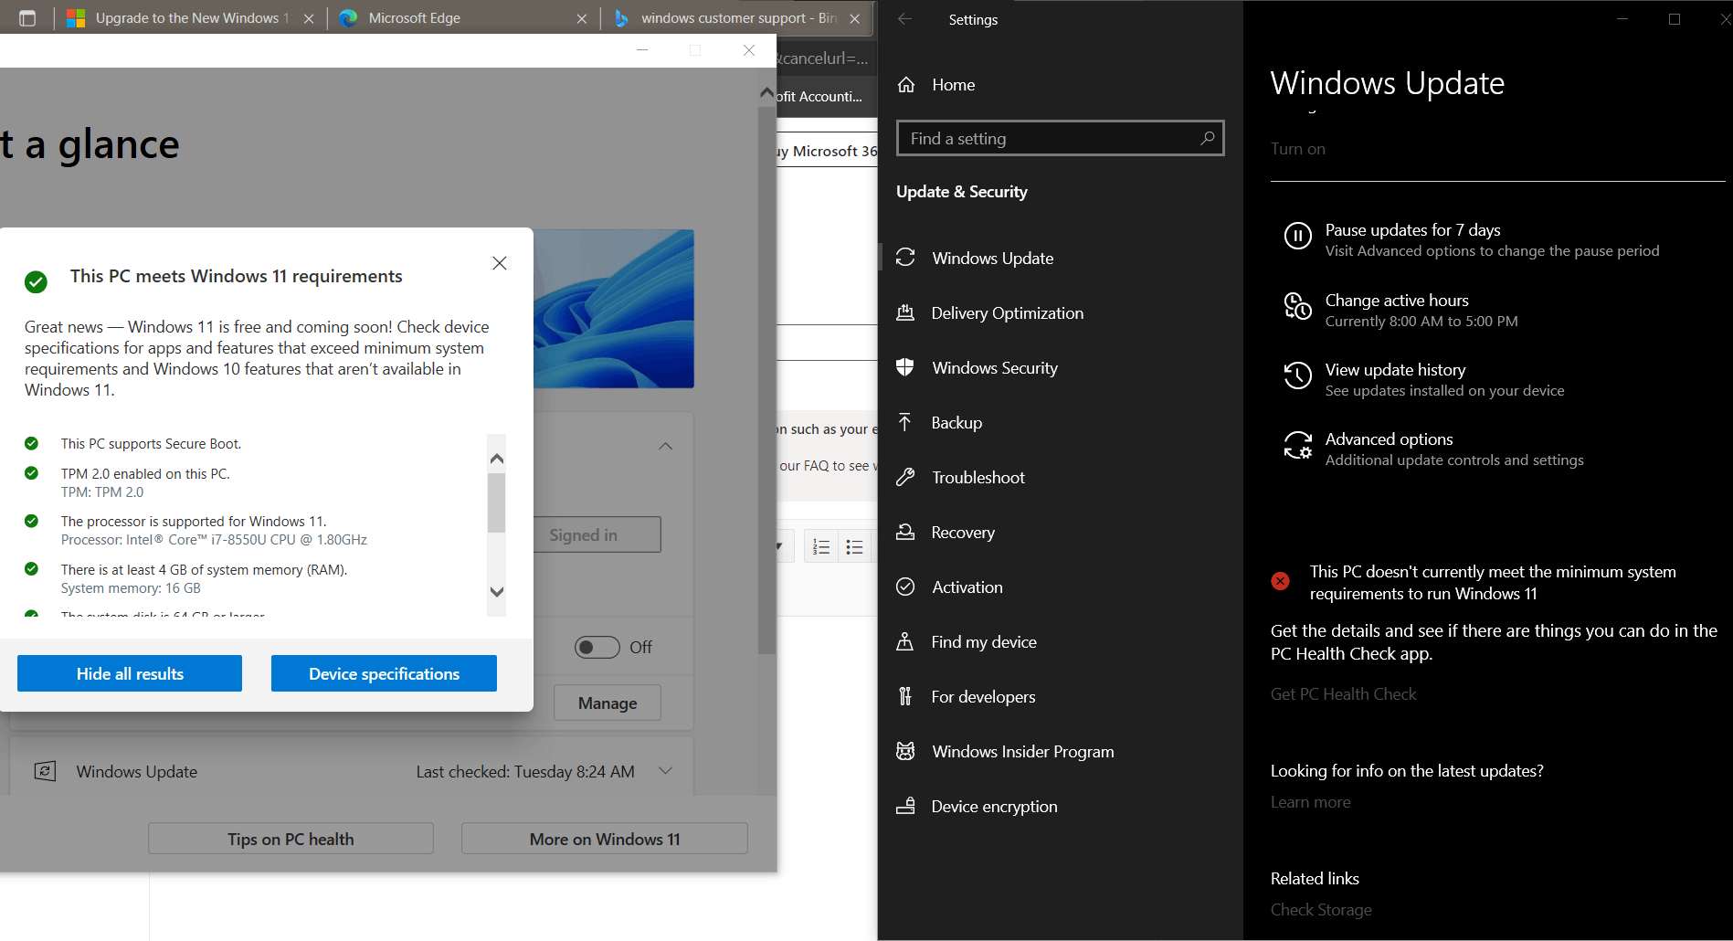
Task: Click the Settings back arrow
Action: tap(904, 19)
